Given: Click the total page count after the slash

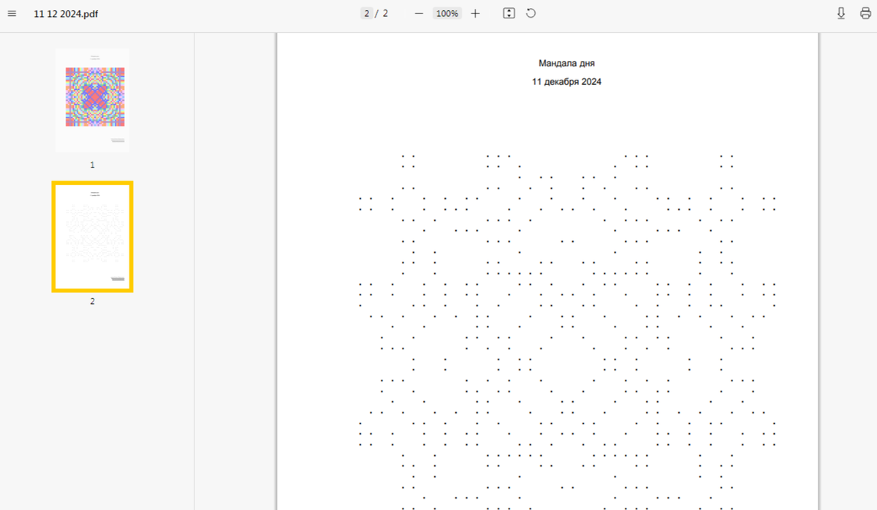Looking at the screenshot, I should tap(385, 13).
